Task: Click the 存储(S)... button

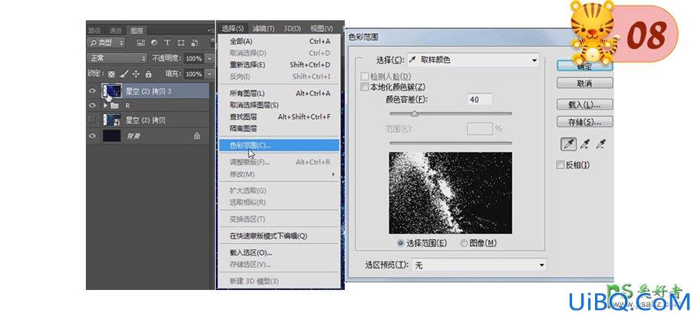Action: (584, 121)
